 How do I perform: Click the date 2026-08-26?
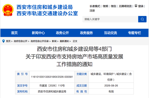click(111, 86)
